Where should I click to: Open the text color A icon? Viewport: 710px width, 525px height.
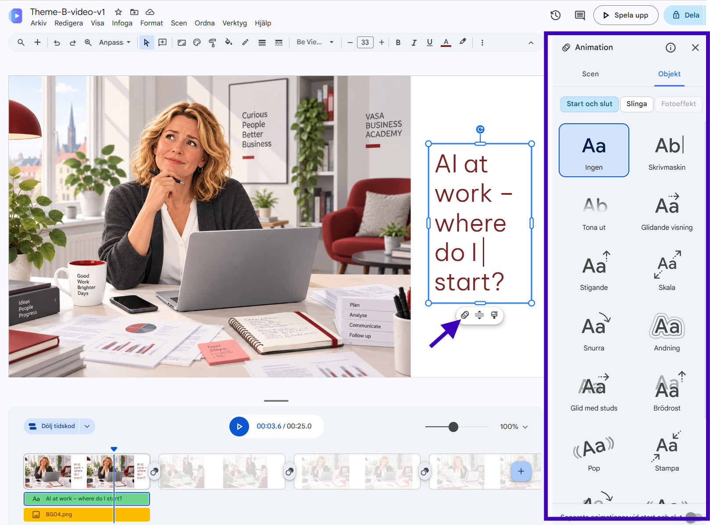click(446, 43)
